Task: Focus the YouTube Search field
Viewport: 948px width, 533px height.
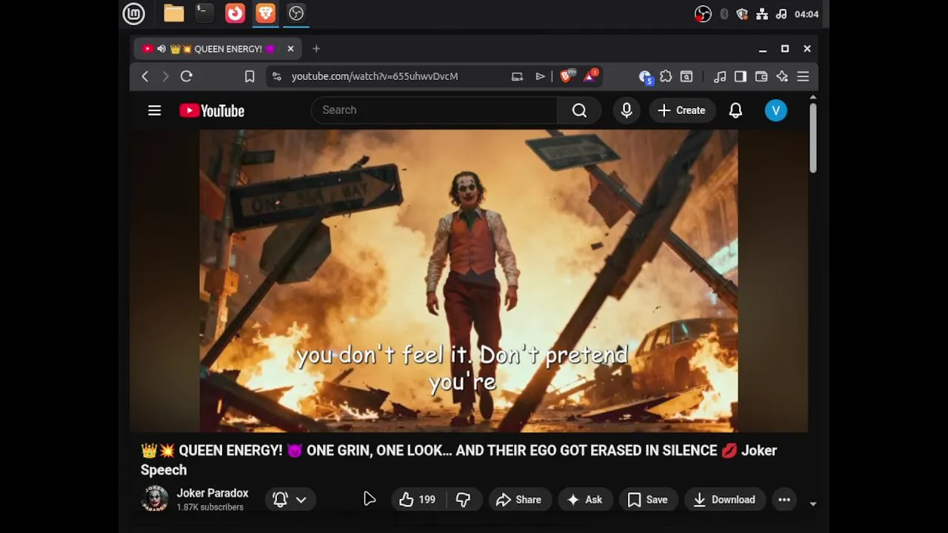Action: [x=434, y=110]
